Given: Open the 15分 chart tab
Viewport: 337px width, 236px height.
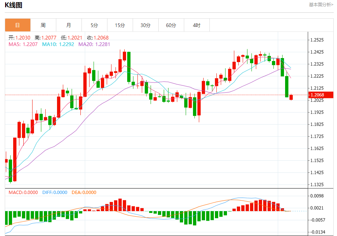Looking at the screenshot, I should (x=120, y=25).
